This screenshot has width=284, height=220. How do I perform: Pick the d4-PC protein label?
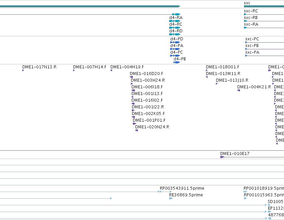click(x=177, y=52)
